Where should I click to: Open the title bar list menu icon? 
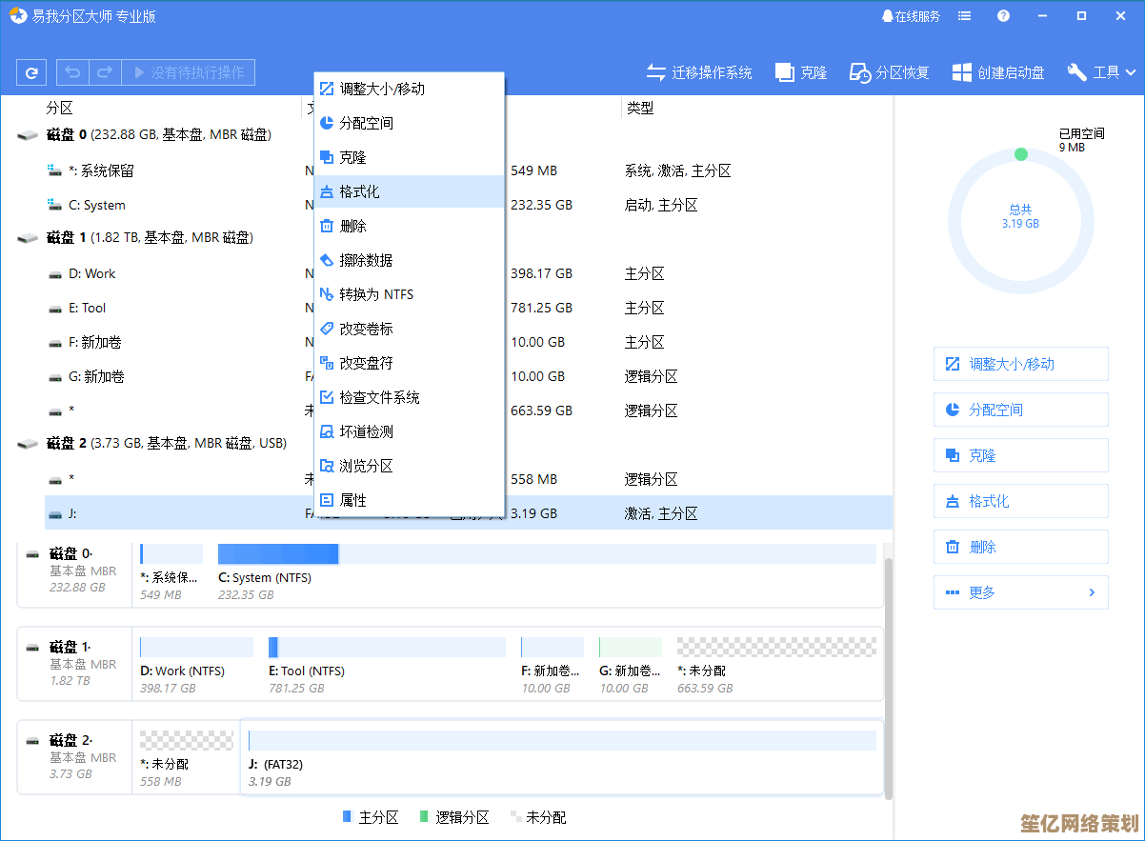(965, 16)
